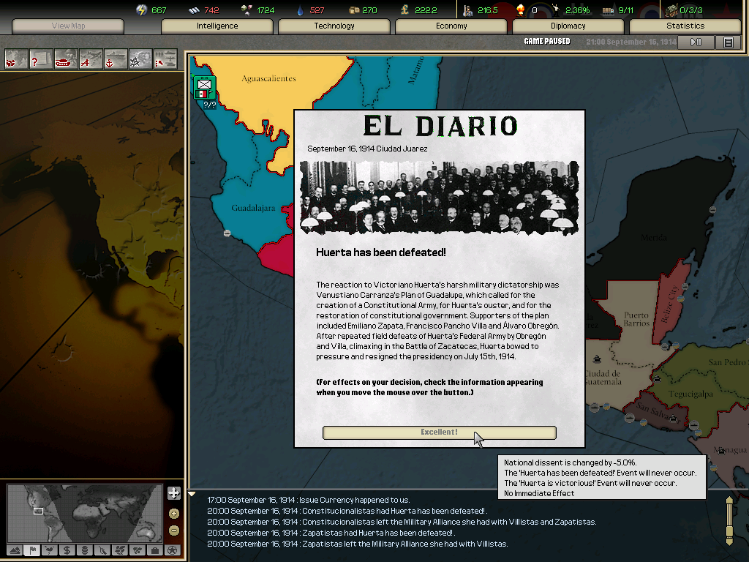Zoom out the map with minus button
749x562 pixels.
point(173,530)
